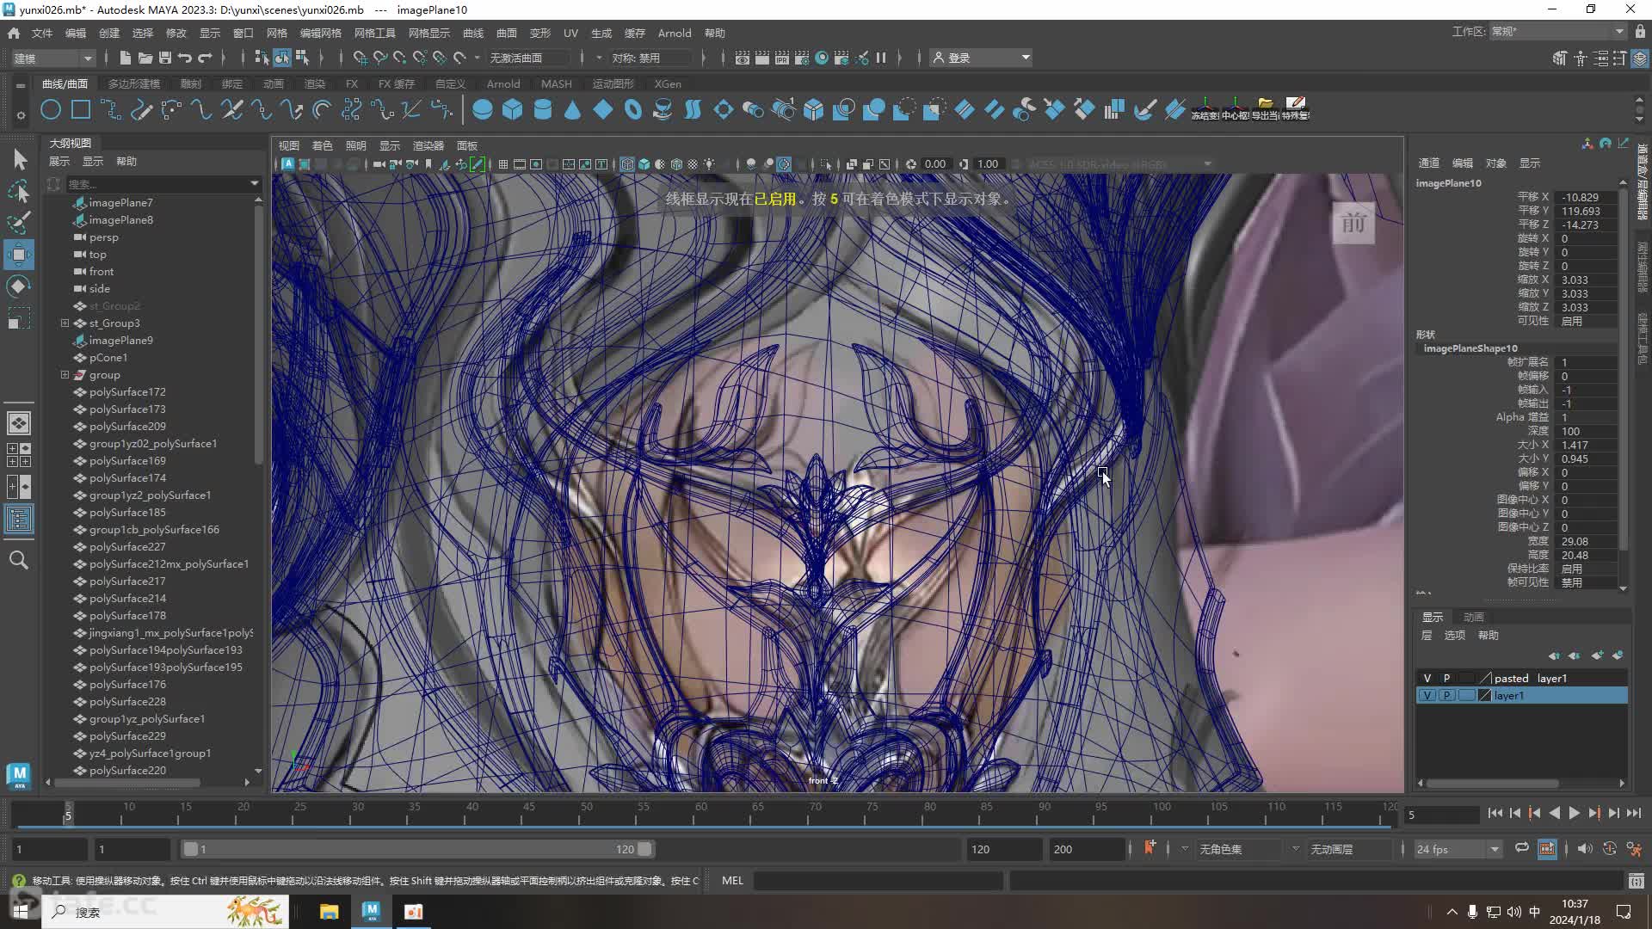Activate the Paint selection tool
The width and height of the screenshot is (1652, 929).
19,223
